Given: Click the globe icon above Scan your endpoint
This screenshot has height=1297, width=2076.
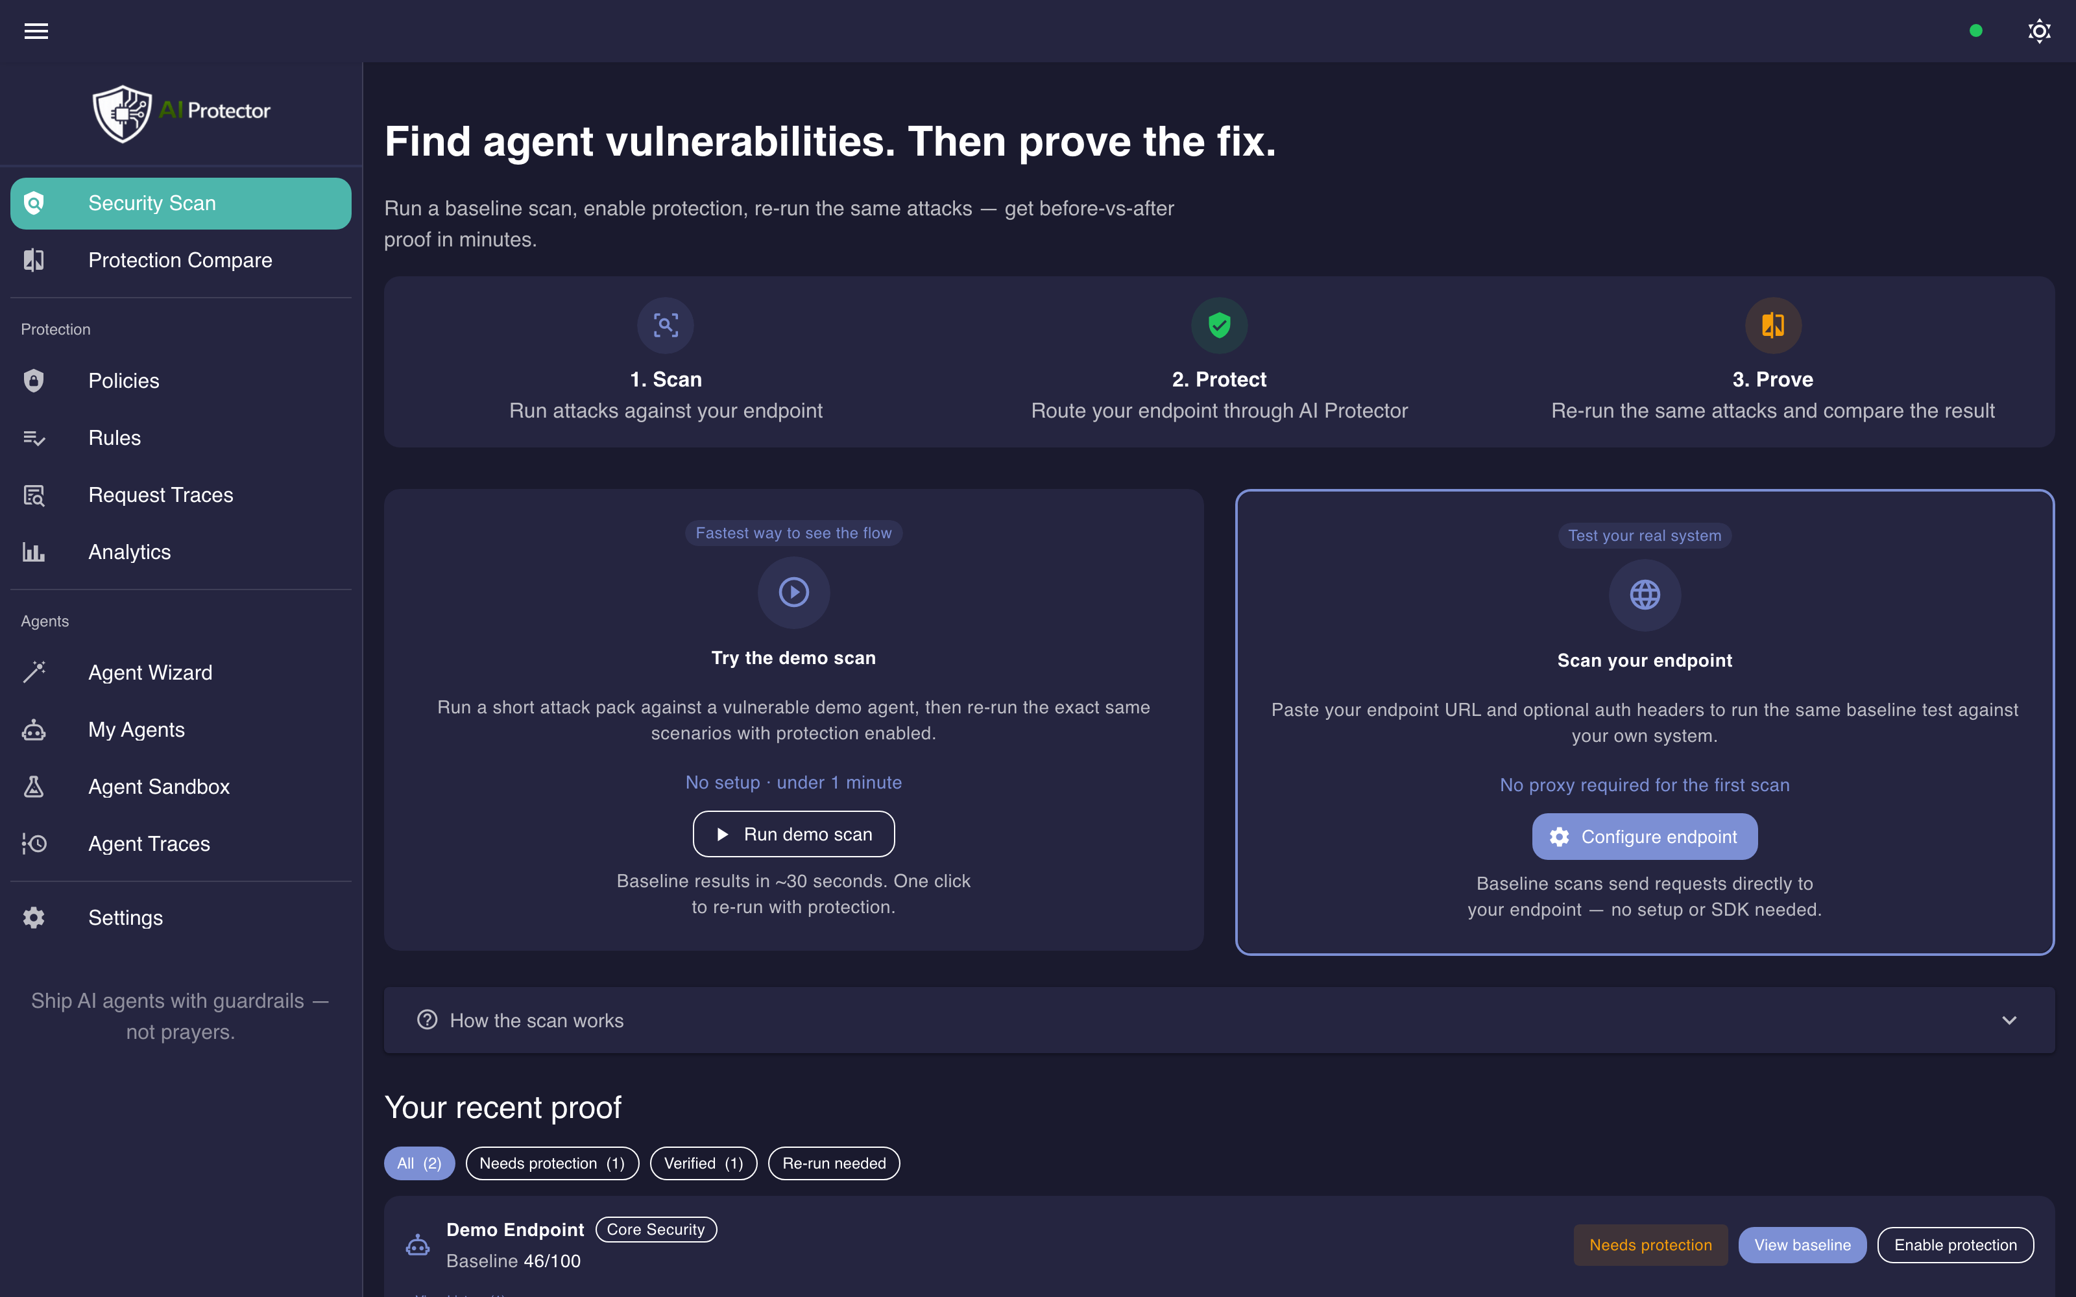Looking at the screenshot, I should coord(1645,595).
